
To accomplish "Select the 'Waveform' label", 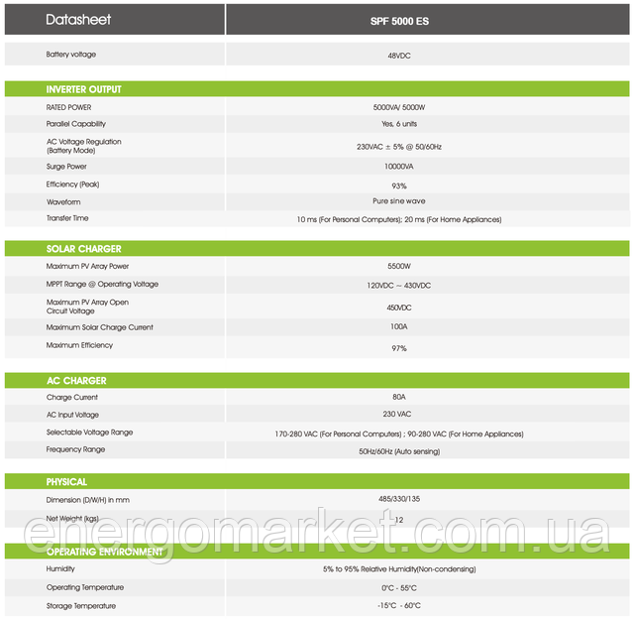I will pyautogui.click(x=63, y=201).
